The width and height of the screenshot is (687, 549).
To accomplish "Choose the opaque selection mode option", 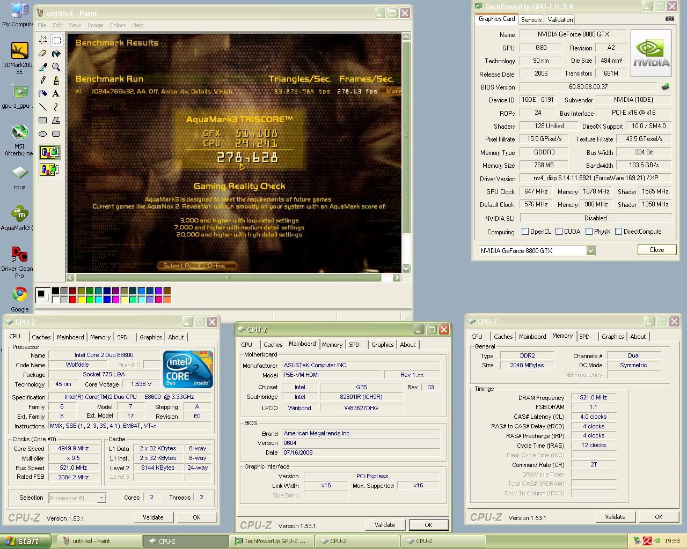I will tap(49, 153).
